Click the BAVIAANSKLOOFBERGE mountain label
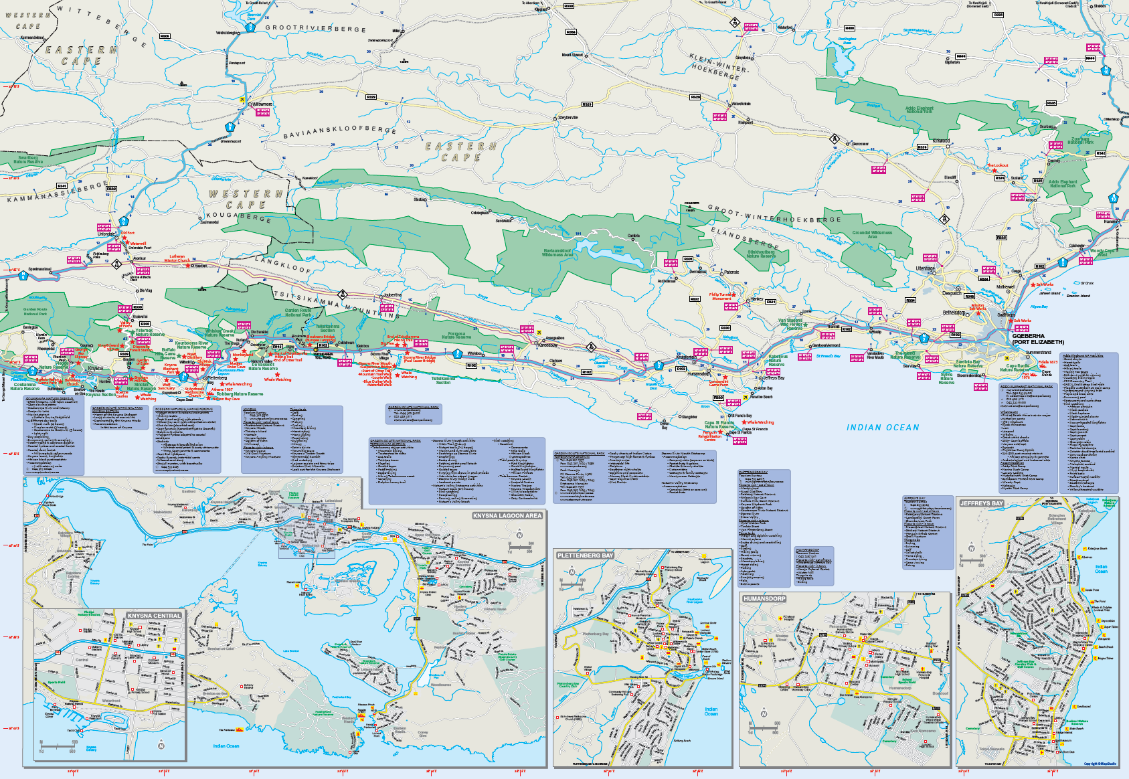 point(339,132)
